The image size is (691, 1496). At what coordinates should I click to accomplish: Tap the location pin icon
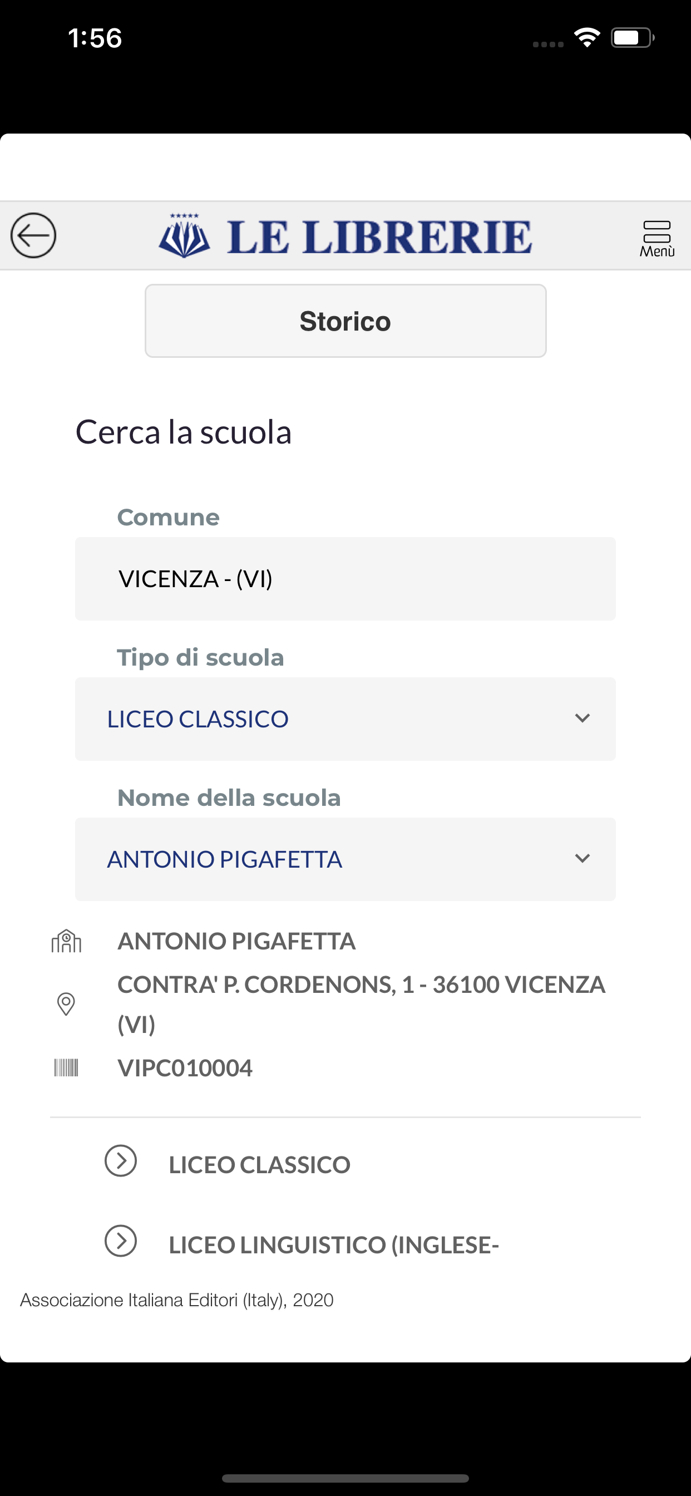coord(66,1004)
